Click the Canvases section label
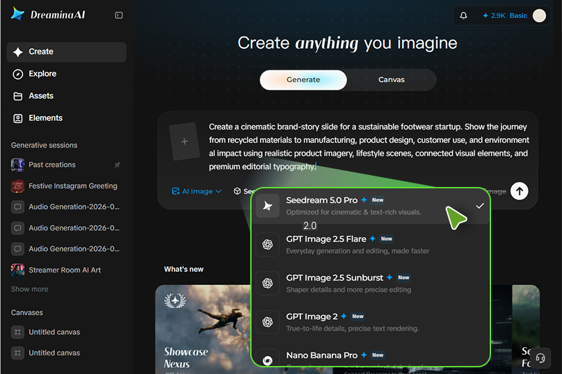The height and width of the screenshot is (374, 562). (x=27, y=313)
